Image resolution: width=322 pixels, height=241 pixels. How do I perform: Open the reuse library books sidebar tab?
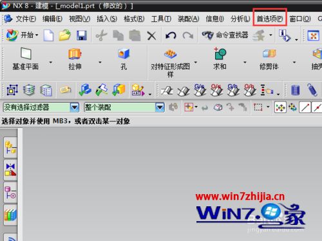click(x=10, y=215)
